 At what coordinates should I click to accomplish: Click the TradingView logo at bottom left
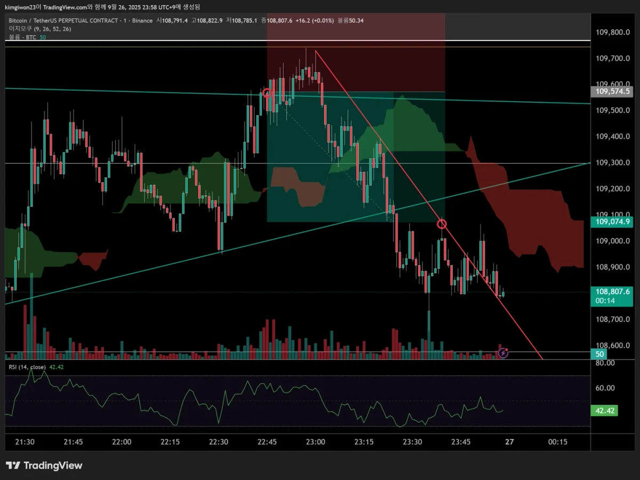(44, 466)
